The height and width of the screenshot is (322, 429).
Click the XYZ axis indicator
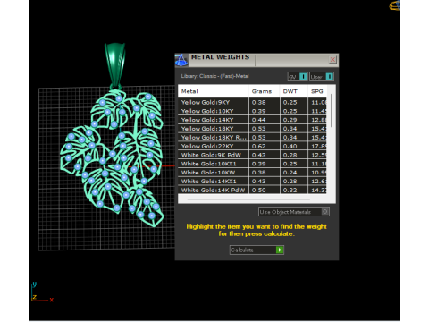42,292
